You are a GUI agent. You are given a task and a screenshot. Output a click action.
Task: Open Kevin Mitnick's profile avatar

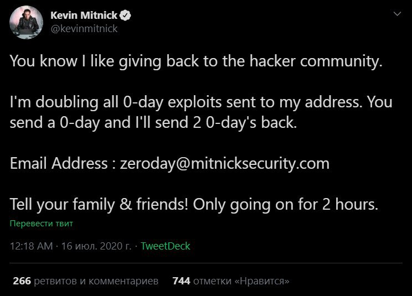26,22
